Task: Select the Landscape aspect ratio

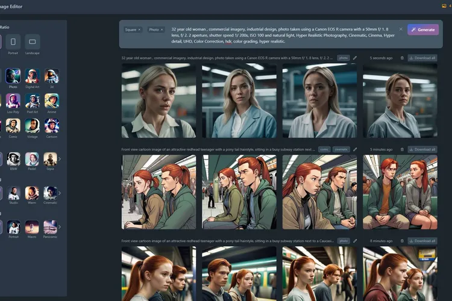Action: coord(33,42)
